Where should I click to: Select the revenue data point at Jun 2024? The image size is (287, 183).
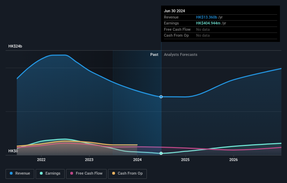(x=161, y=97)
